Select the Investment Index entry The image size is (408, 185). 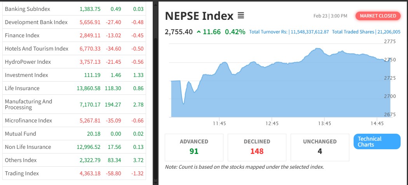[x=26, y=75]
